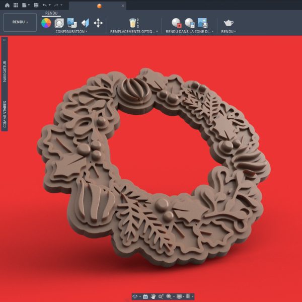Screen dimensions: 302x302
Task: Open the viewports dropdown arrow
Action: 193,296
